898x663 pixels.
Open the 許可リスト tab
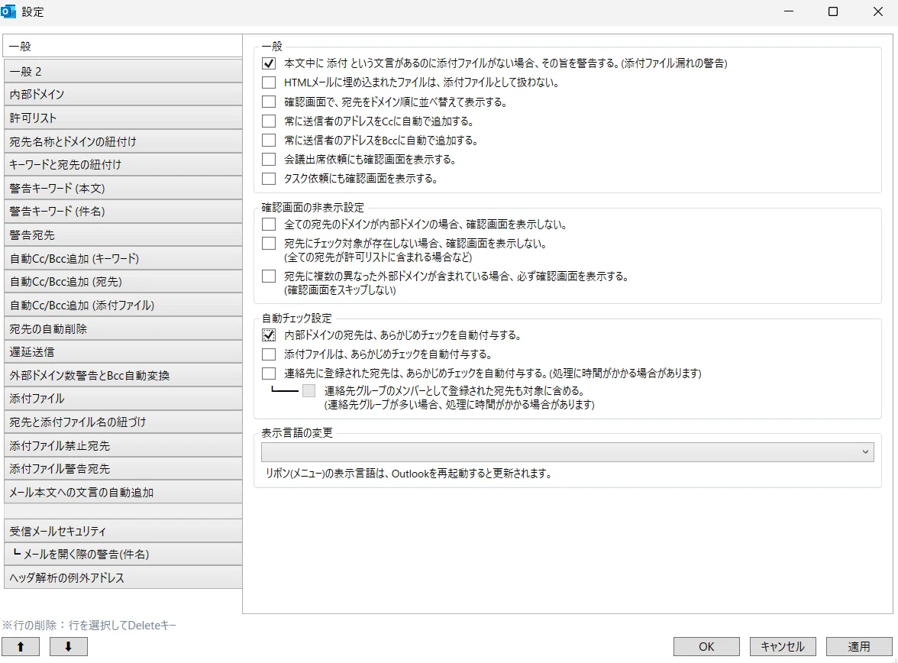pyautogui.click(x=122, y=118)
